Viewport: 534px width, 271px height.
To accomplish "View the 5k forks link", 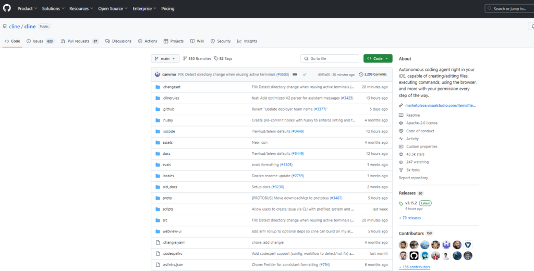I will click(x=413, y=170).
